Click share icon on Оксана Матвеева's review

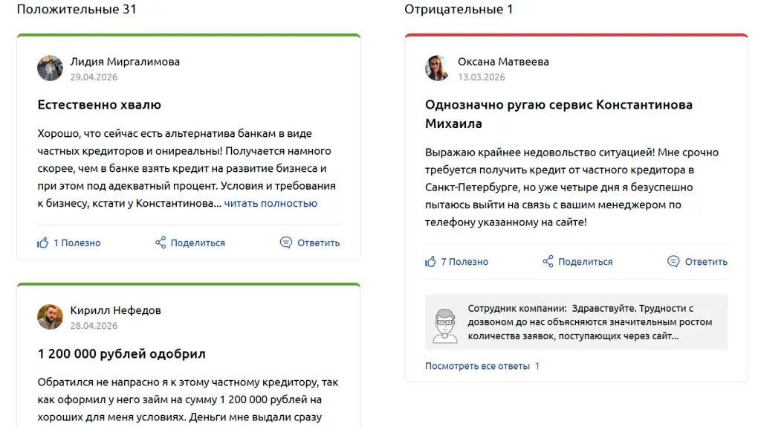(548, 261)
